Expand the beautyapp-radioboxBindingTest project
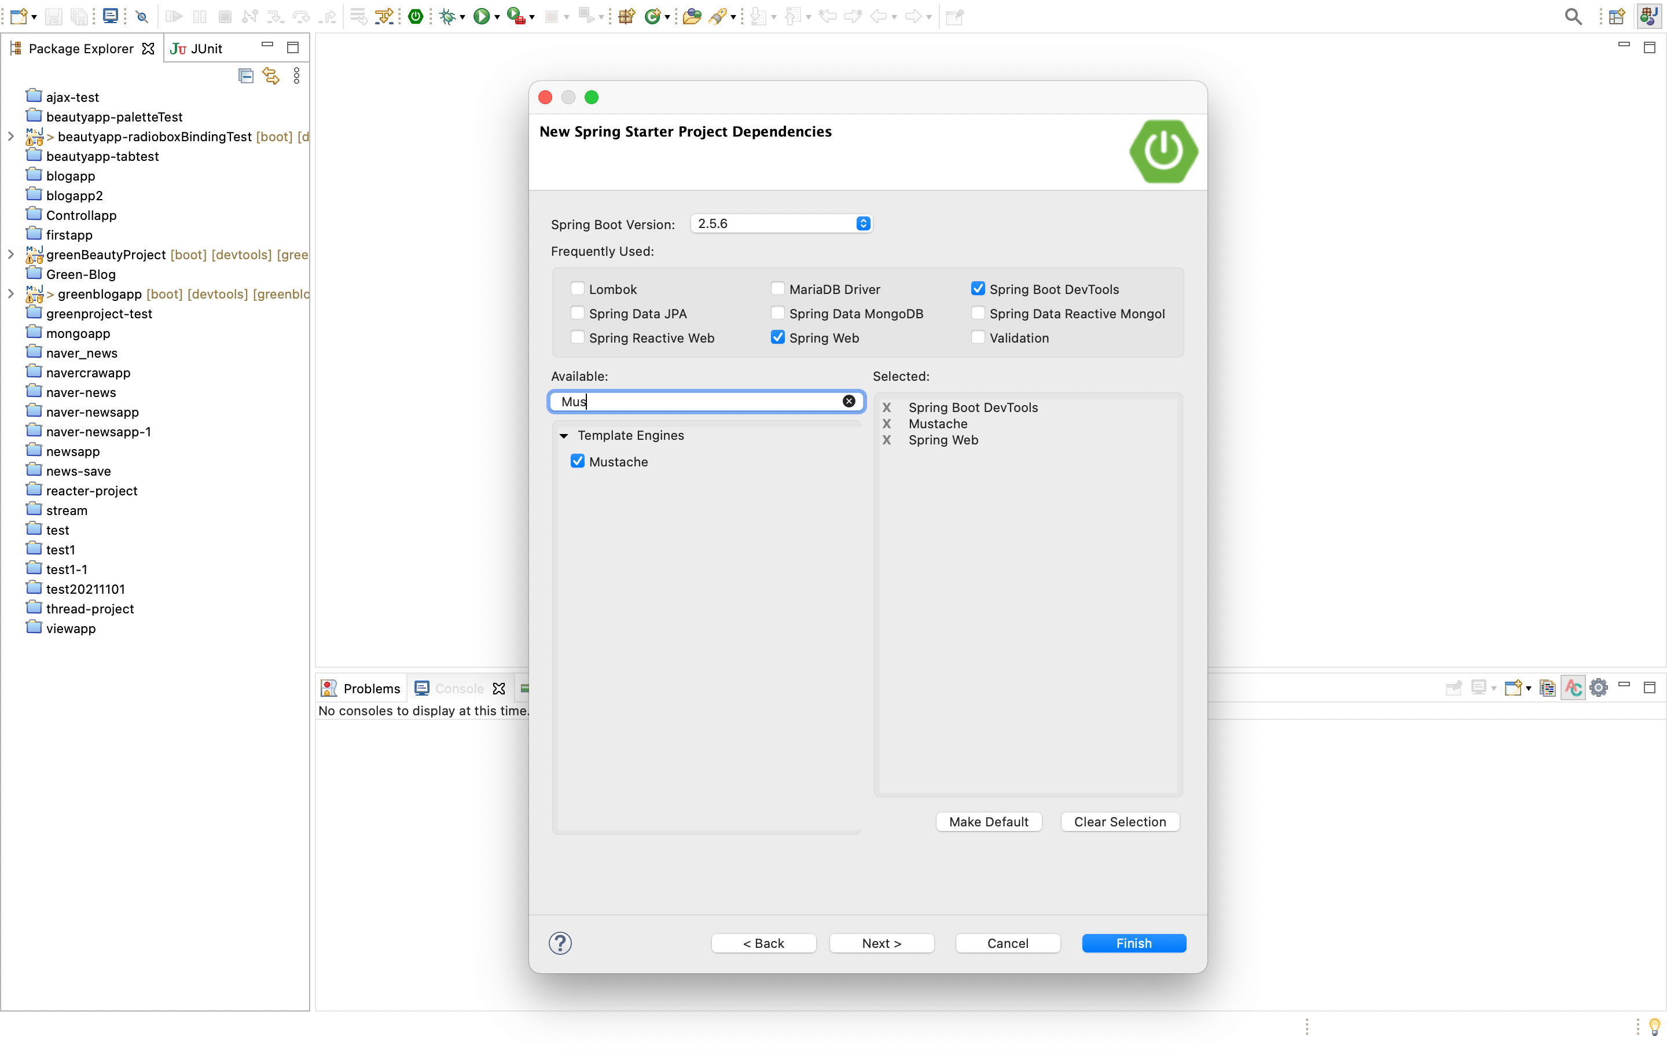 (10, 137)
